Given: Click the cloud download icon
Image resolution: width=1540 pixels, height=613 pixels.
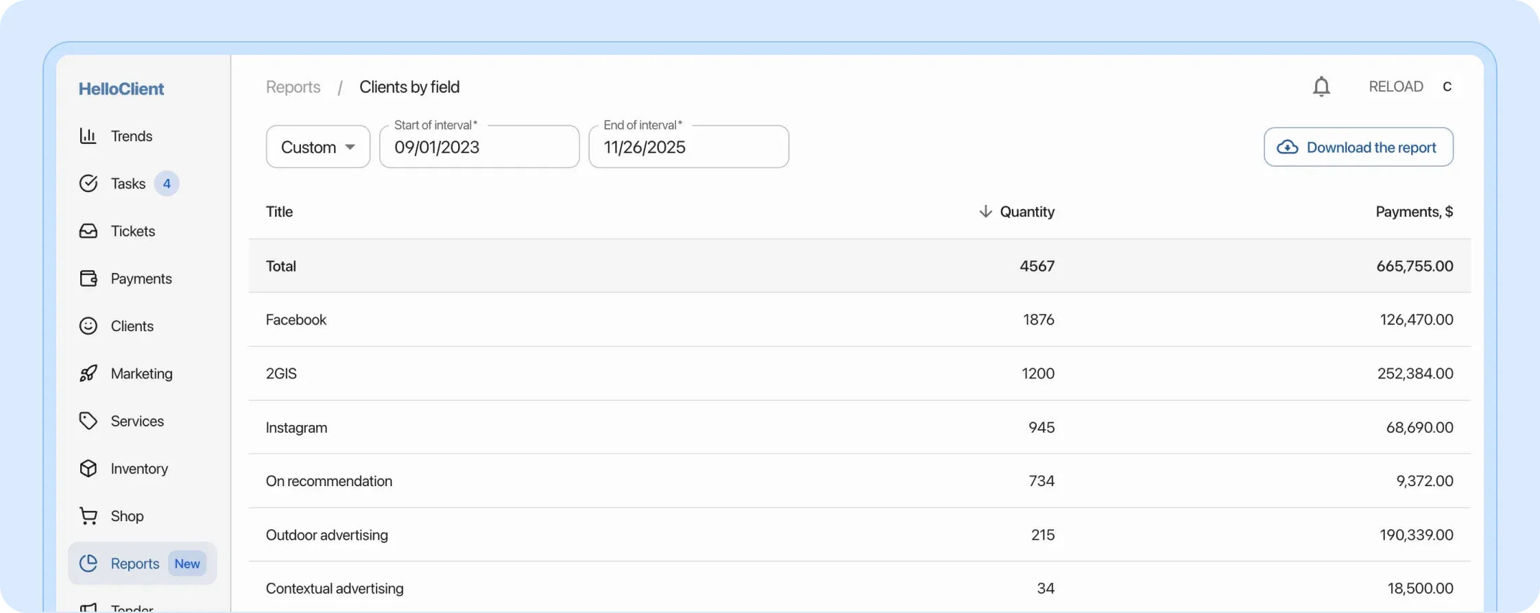Looking at the screenshot, I should pyautogui.click(x=1287, y=147).
